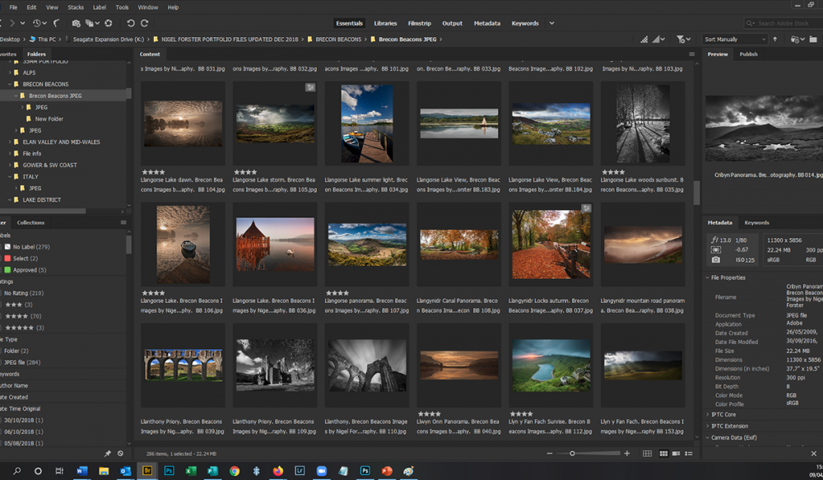Open filter items by rating menu
This screenshot has height=480, width=823.
(x=683, y=40)
